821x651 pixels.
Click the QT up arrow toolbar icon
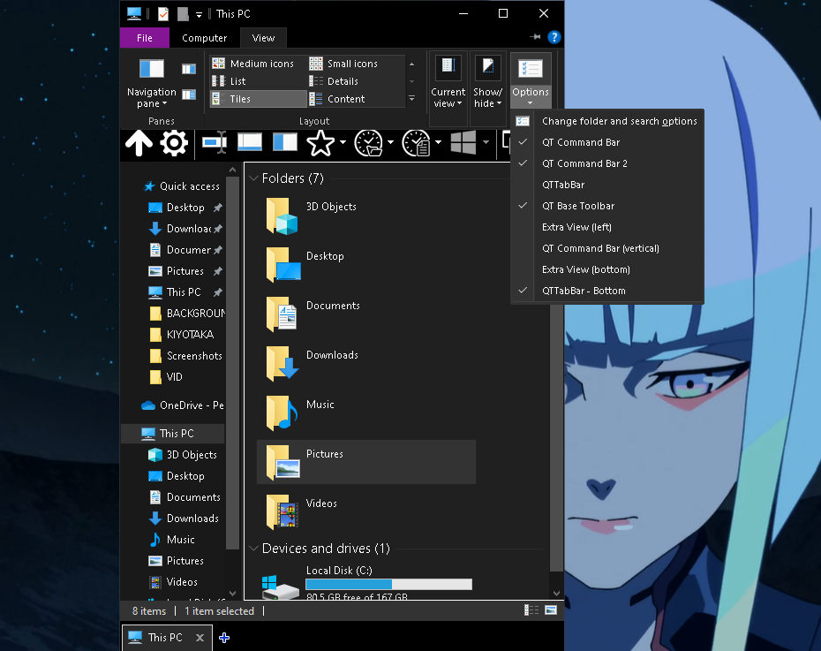(x=139, y=143)
